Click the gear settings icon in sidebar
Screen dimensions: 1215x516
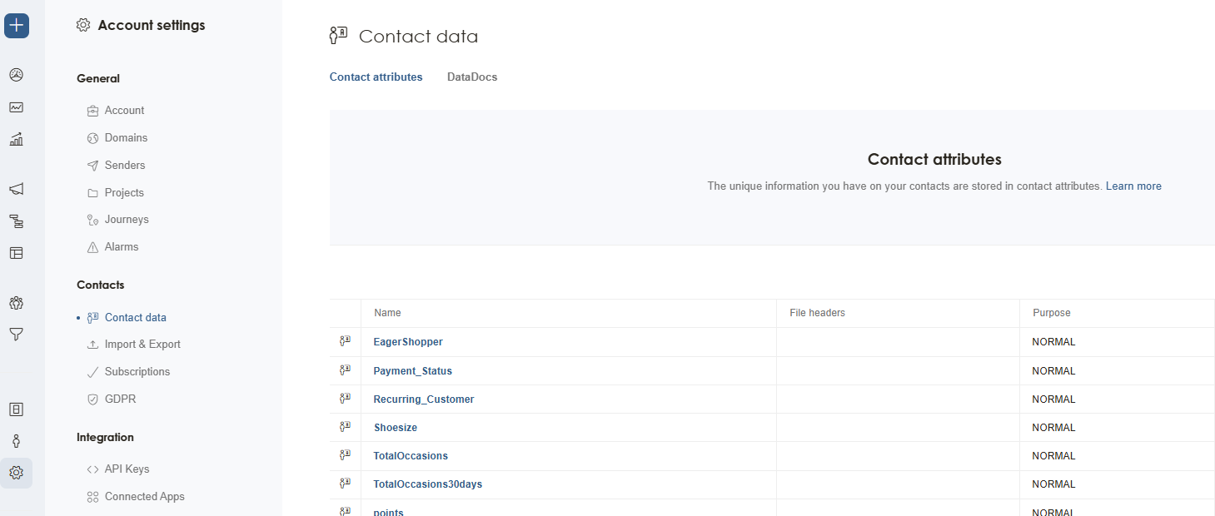(x=17, y=473)
